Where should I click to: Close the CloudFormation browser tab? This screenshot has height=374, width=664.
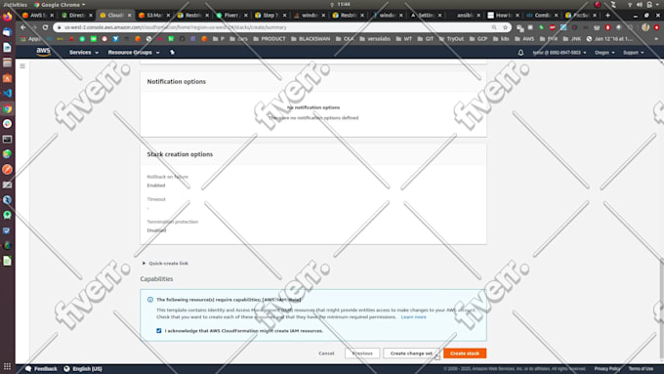130,15
